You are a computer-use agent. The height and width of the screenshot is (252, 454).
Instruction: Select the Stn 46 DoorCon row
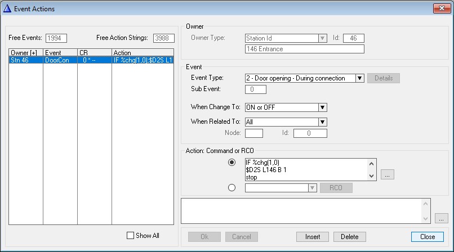(x=90, y=60)
